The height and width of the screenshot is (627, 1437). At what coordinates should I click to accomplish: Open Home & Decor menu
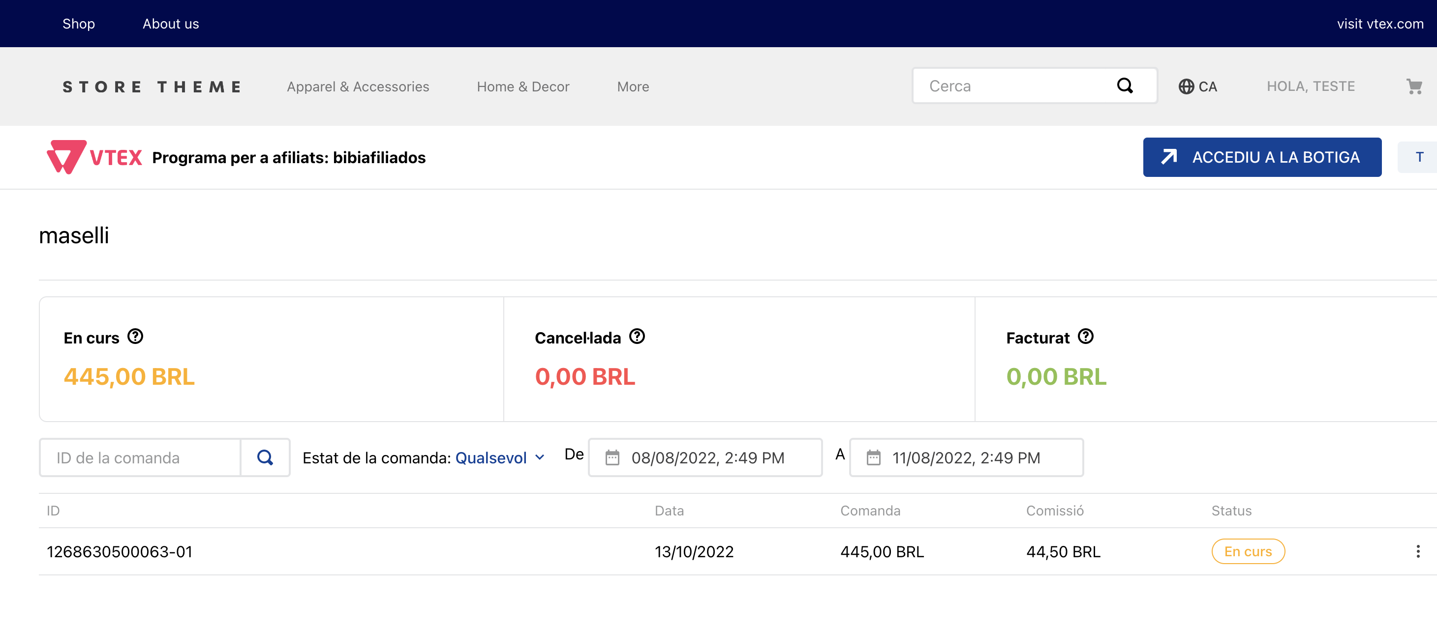point(522,86)
